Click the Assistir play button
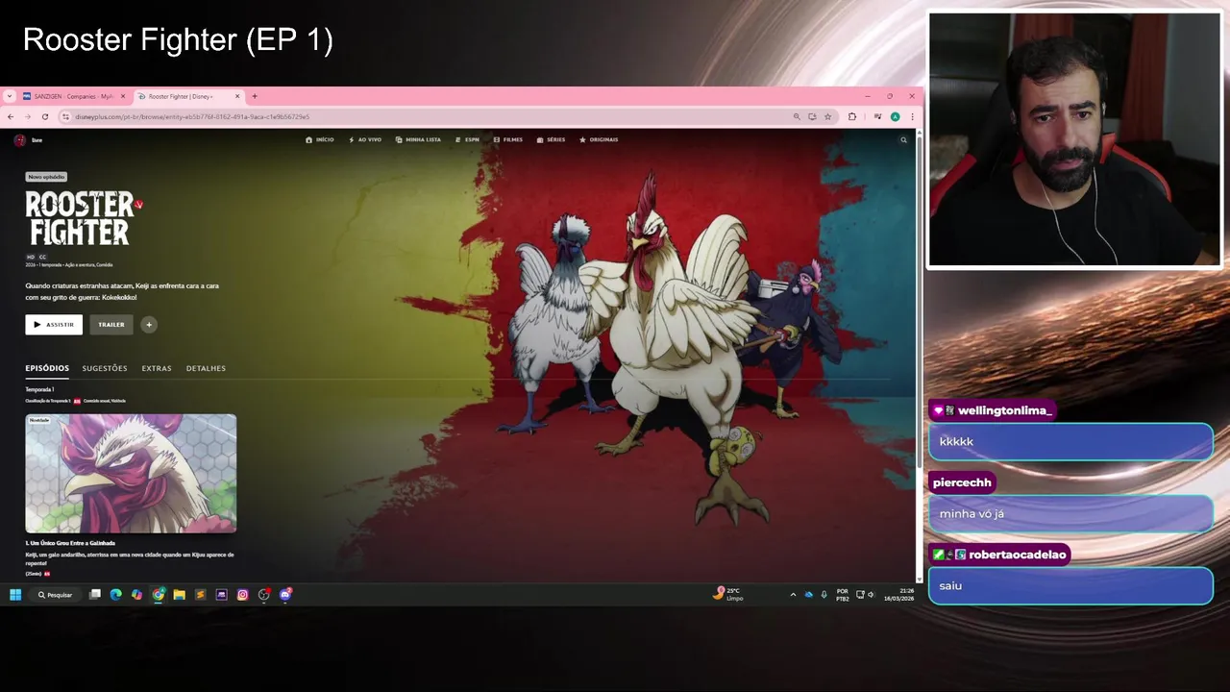This screenshot has height=692, width=1230. (54, 325)
